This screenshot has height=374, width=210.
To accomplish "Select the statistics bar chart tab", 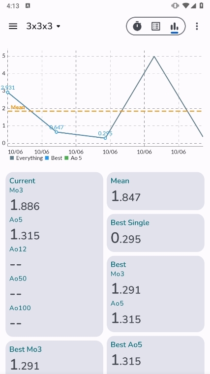I will tap(175, 27).
